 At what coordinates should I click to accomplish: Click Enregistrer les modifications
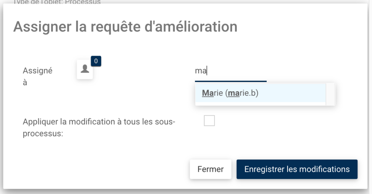[297, 170]
